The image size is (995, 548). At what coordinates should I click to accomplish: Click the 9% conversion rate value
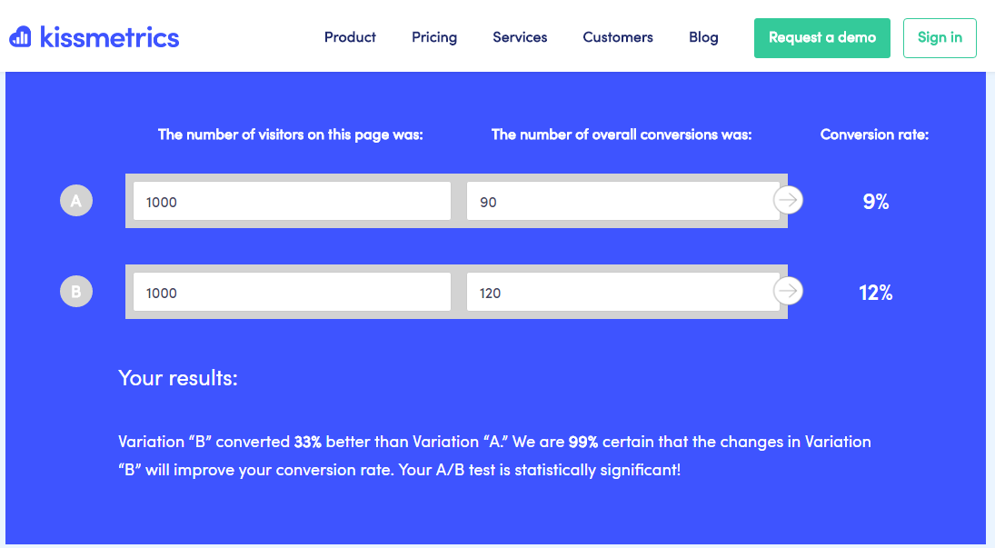(876, 202)
